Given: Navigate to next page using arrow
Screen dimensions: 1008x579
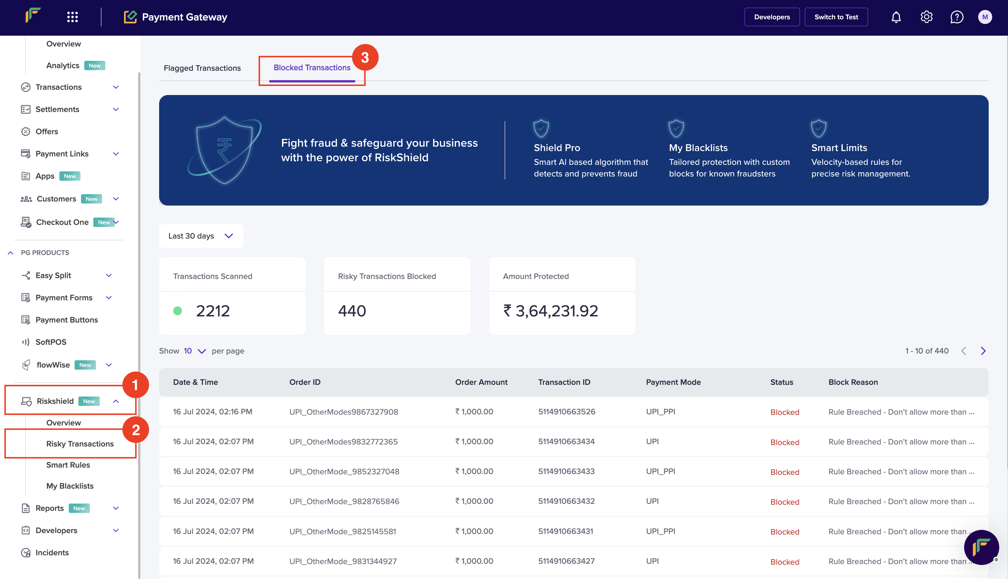Looking at the screenshot, I should tap(983, 350).
